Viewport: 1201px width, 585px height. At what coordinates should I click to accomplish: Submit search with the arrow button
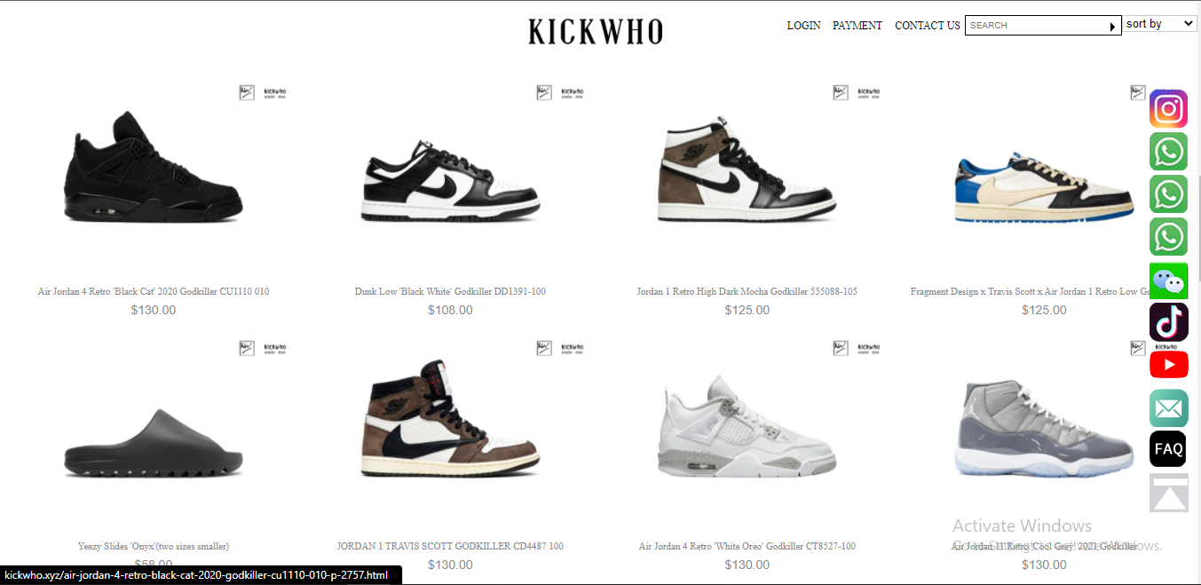(1112, 27)
